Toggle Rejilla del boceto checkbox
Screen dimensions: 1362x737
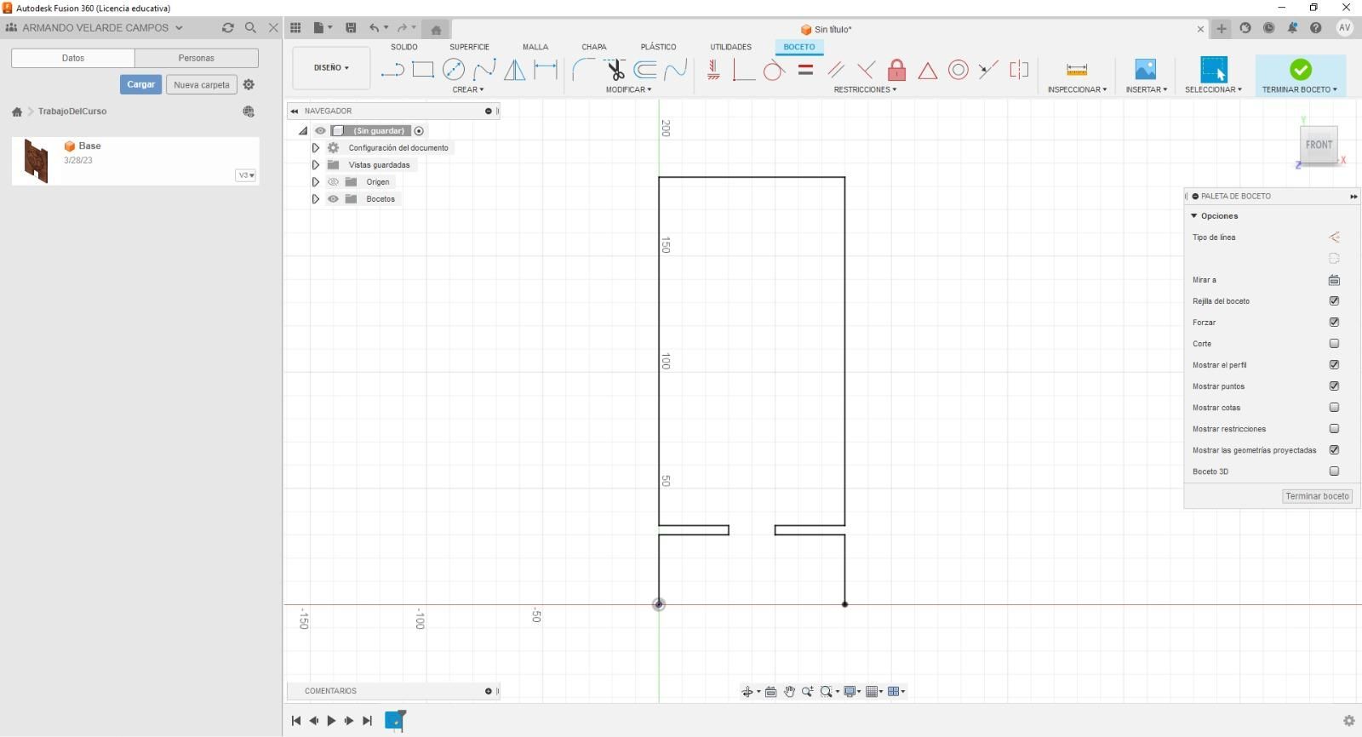coord(1334,301)
